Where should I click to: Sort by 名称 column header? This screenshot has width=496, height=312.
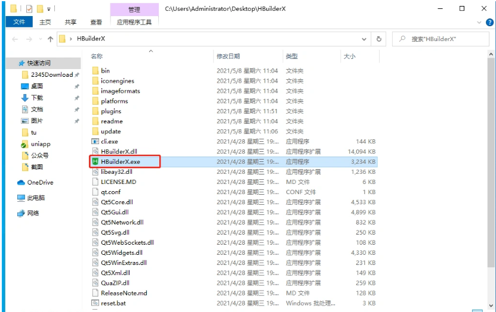click(97, 56)
